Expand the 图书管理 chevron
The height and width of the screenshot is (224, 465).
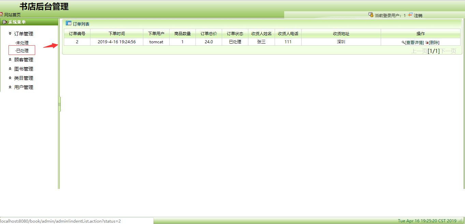click(x=10, y=69)
